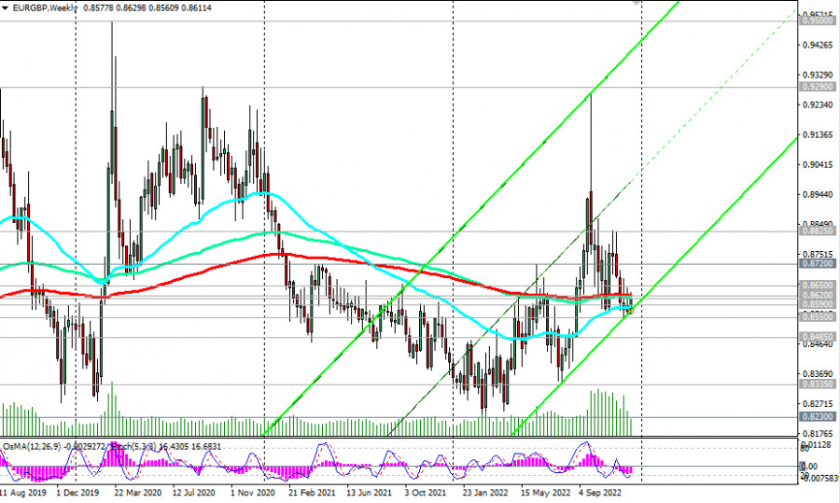Select the "0.84850" price level tag
The height and width of the screenshot is (503, 840).
818,337
